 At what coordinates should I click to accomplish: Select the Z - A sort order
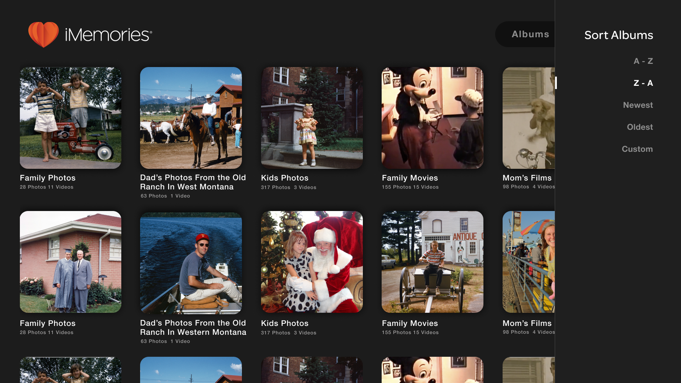pyautogui.click(x=643, y=83)
